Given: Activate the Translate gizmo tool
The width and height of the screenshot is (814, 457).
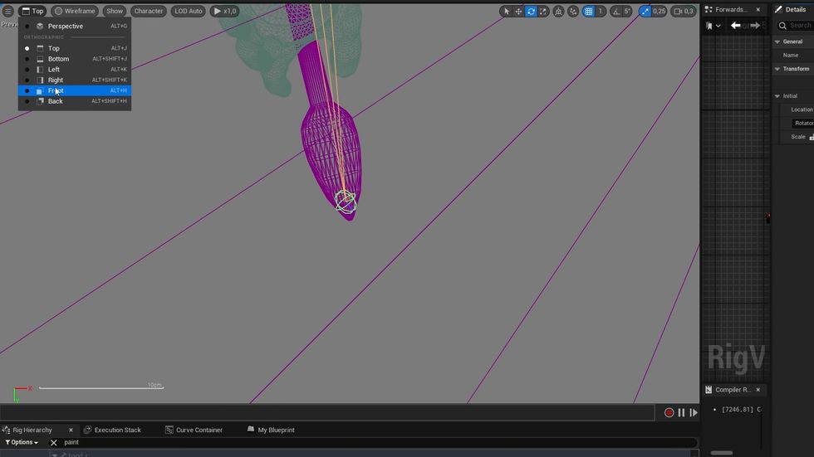Looking at the screenshot, I should 518,11.
